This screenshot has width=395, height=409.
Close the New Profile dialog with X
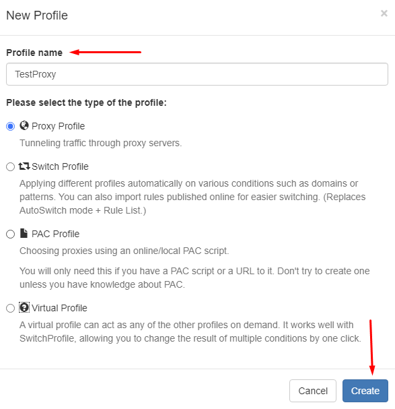(384, 13)
